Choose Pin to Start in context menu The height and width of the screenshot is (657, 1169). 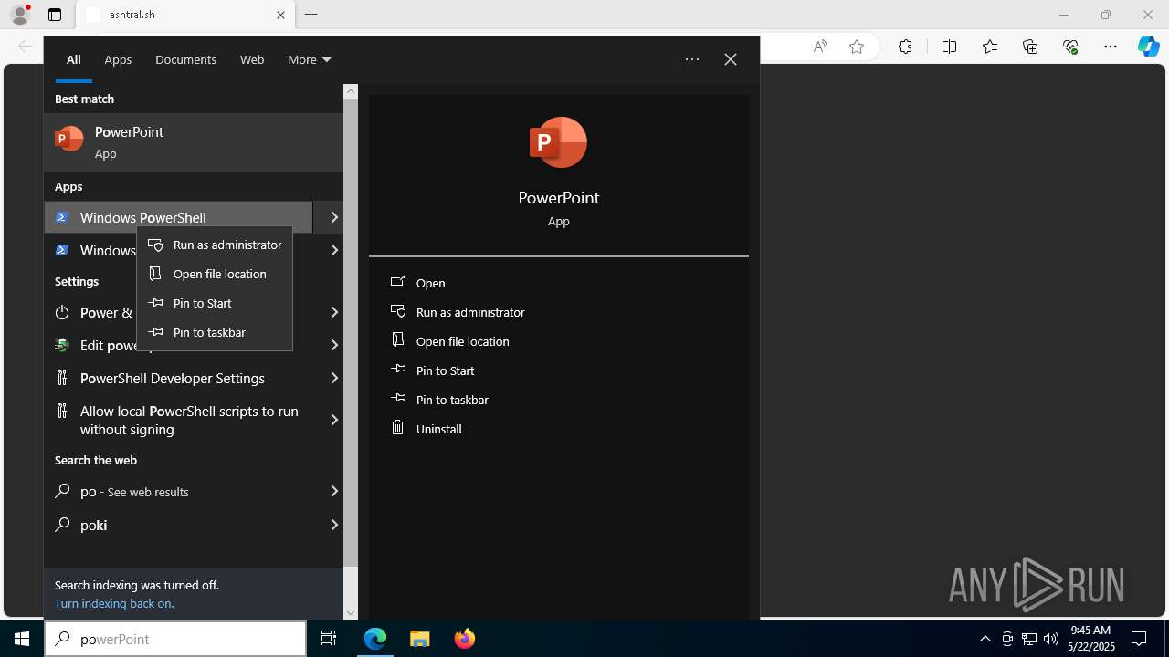point(215,303)
